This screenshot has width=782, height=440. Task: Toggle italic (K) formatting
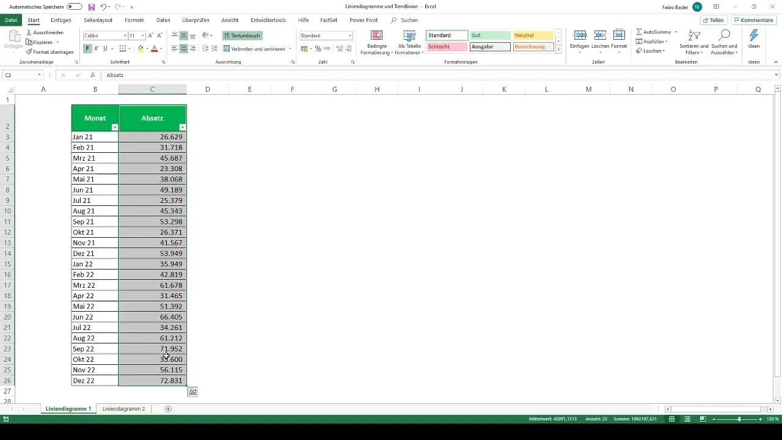(x=96, y=48)
